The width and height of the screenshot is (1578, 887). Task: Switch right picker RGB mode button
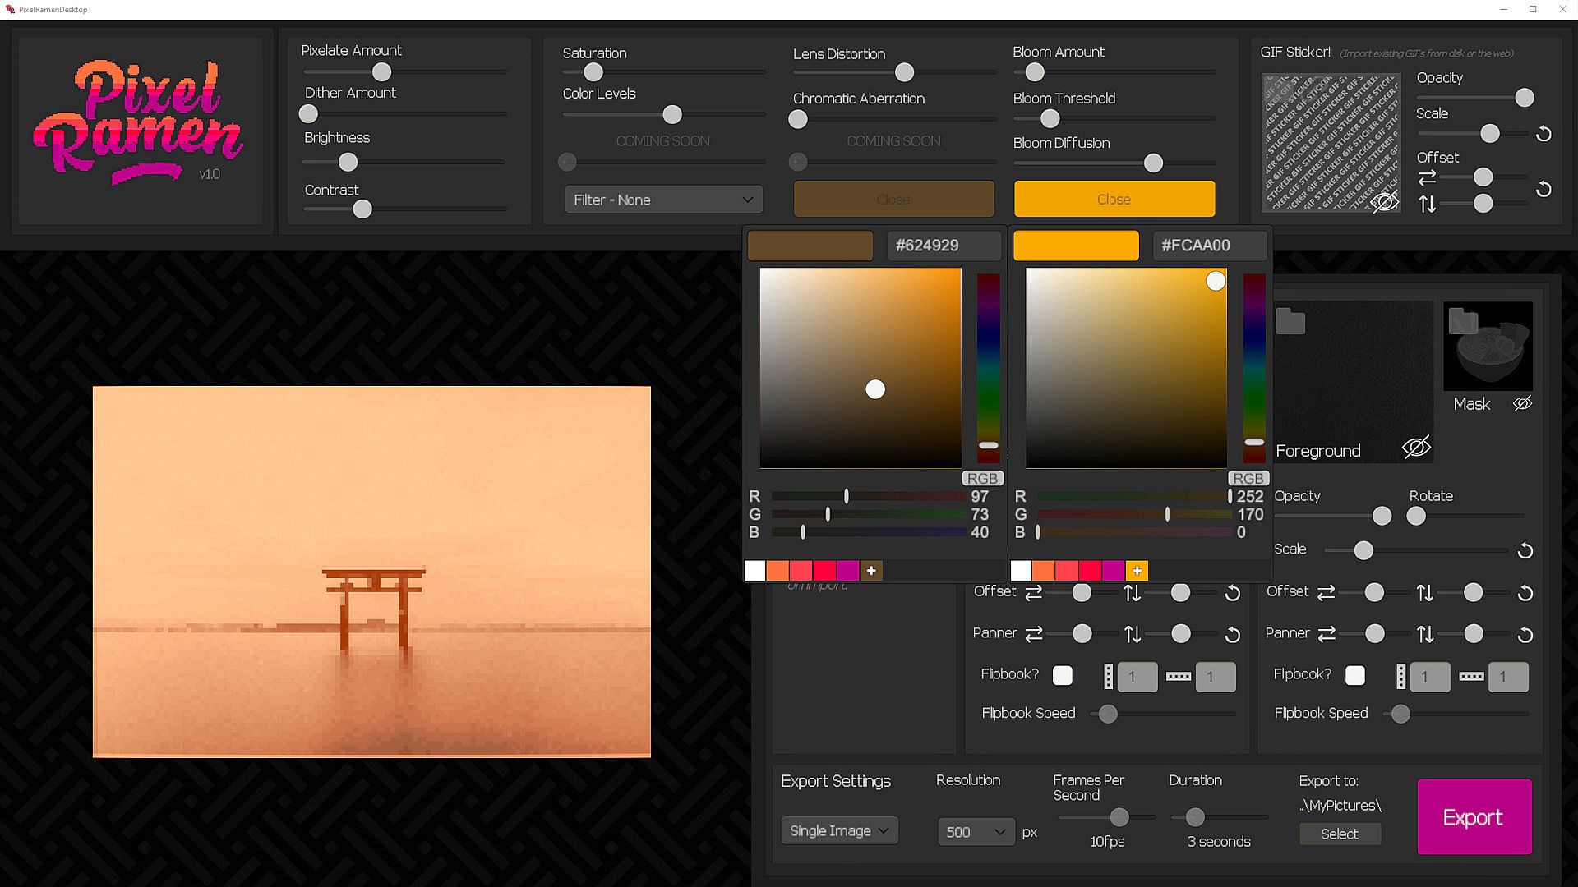(1248, 478)
